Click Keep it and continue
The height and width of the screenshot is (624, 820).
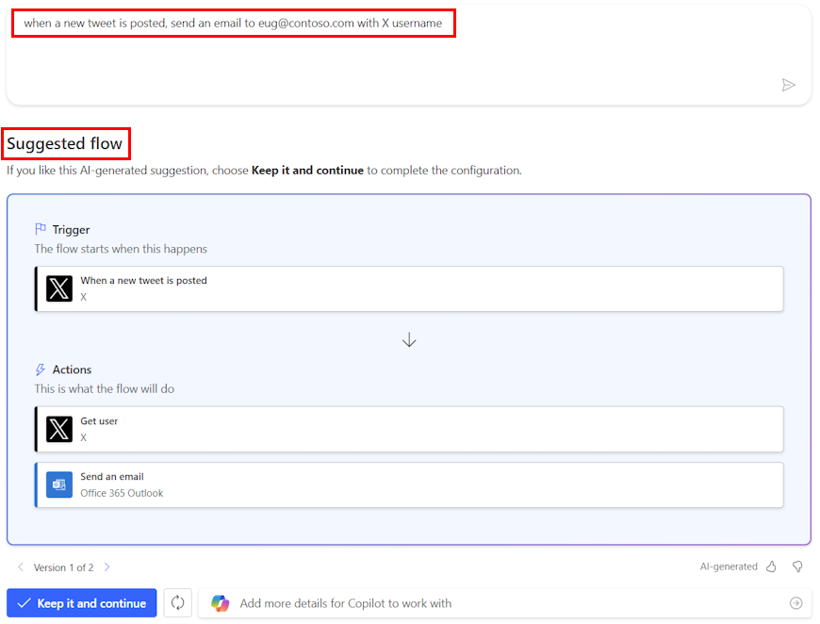(x=81, y=602)
